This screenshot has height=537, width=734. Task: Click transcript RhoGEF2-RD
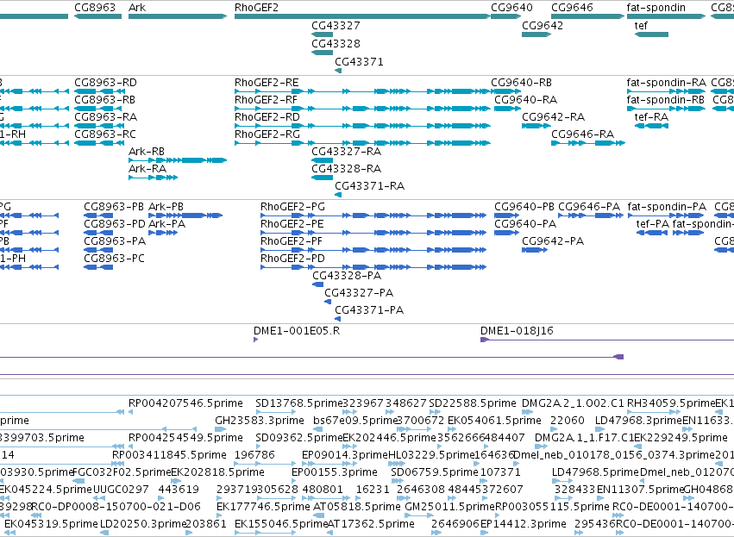coord(267,117)
